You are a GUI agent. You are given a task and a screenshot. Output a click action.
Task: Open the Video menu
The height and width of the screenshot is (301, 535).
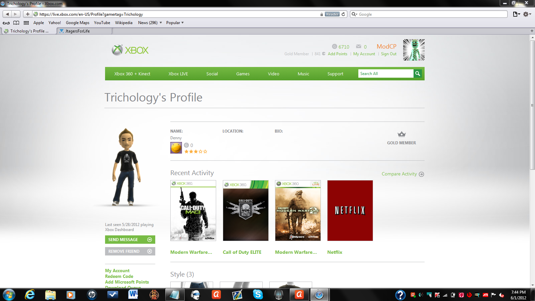click(x=274, y=74)
